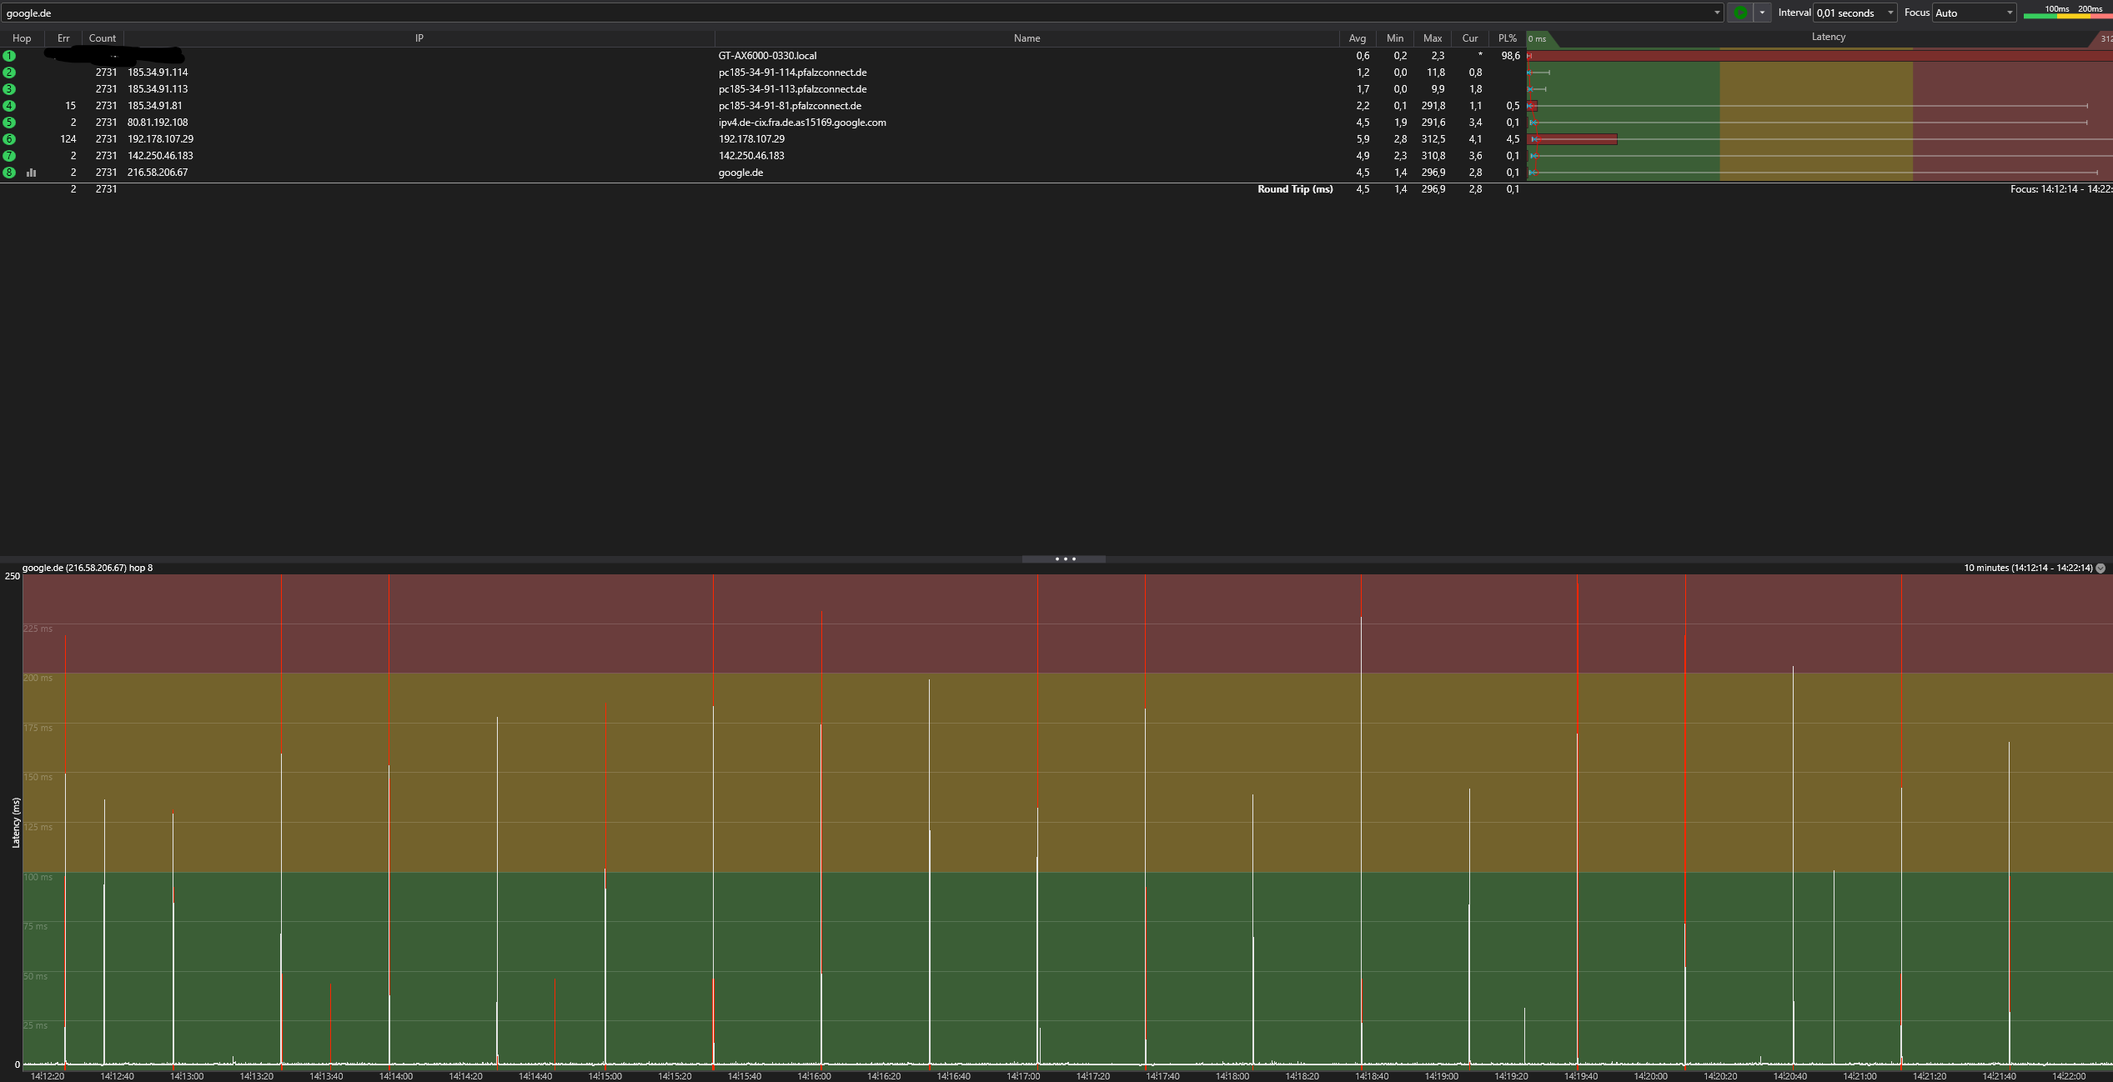Click the max latency value 312,5

[1433, 139]
